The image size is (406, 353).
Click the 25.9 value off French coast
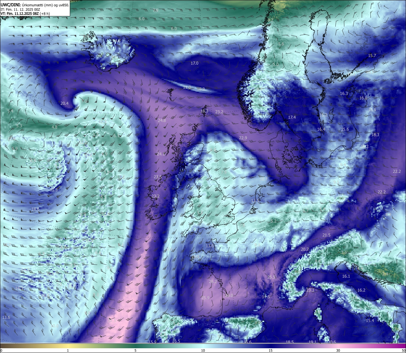click(205, 298)
